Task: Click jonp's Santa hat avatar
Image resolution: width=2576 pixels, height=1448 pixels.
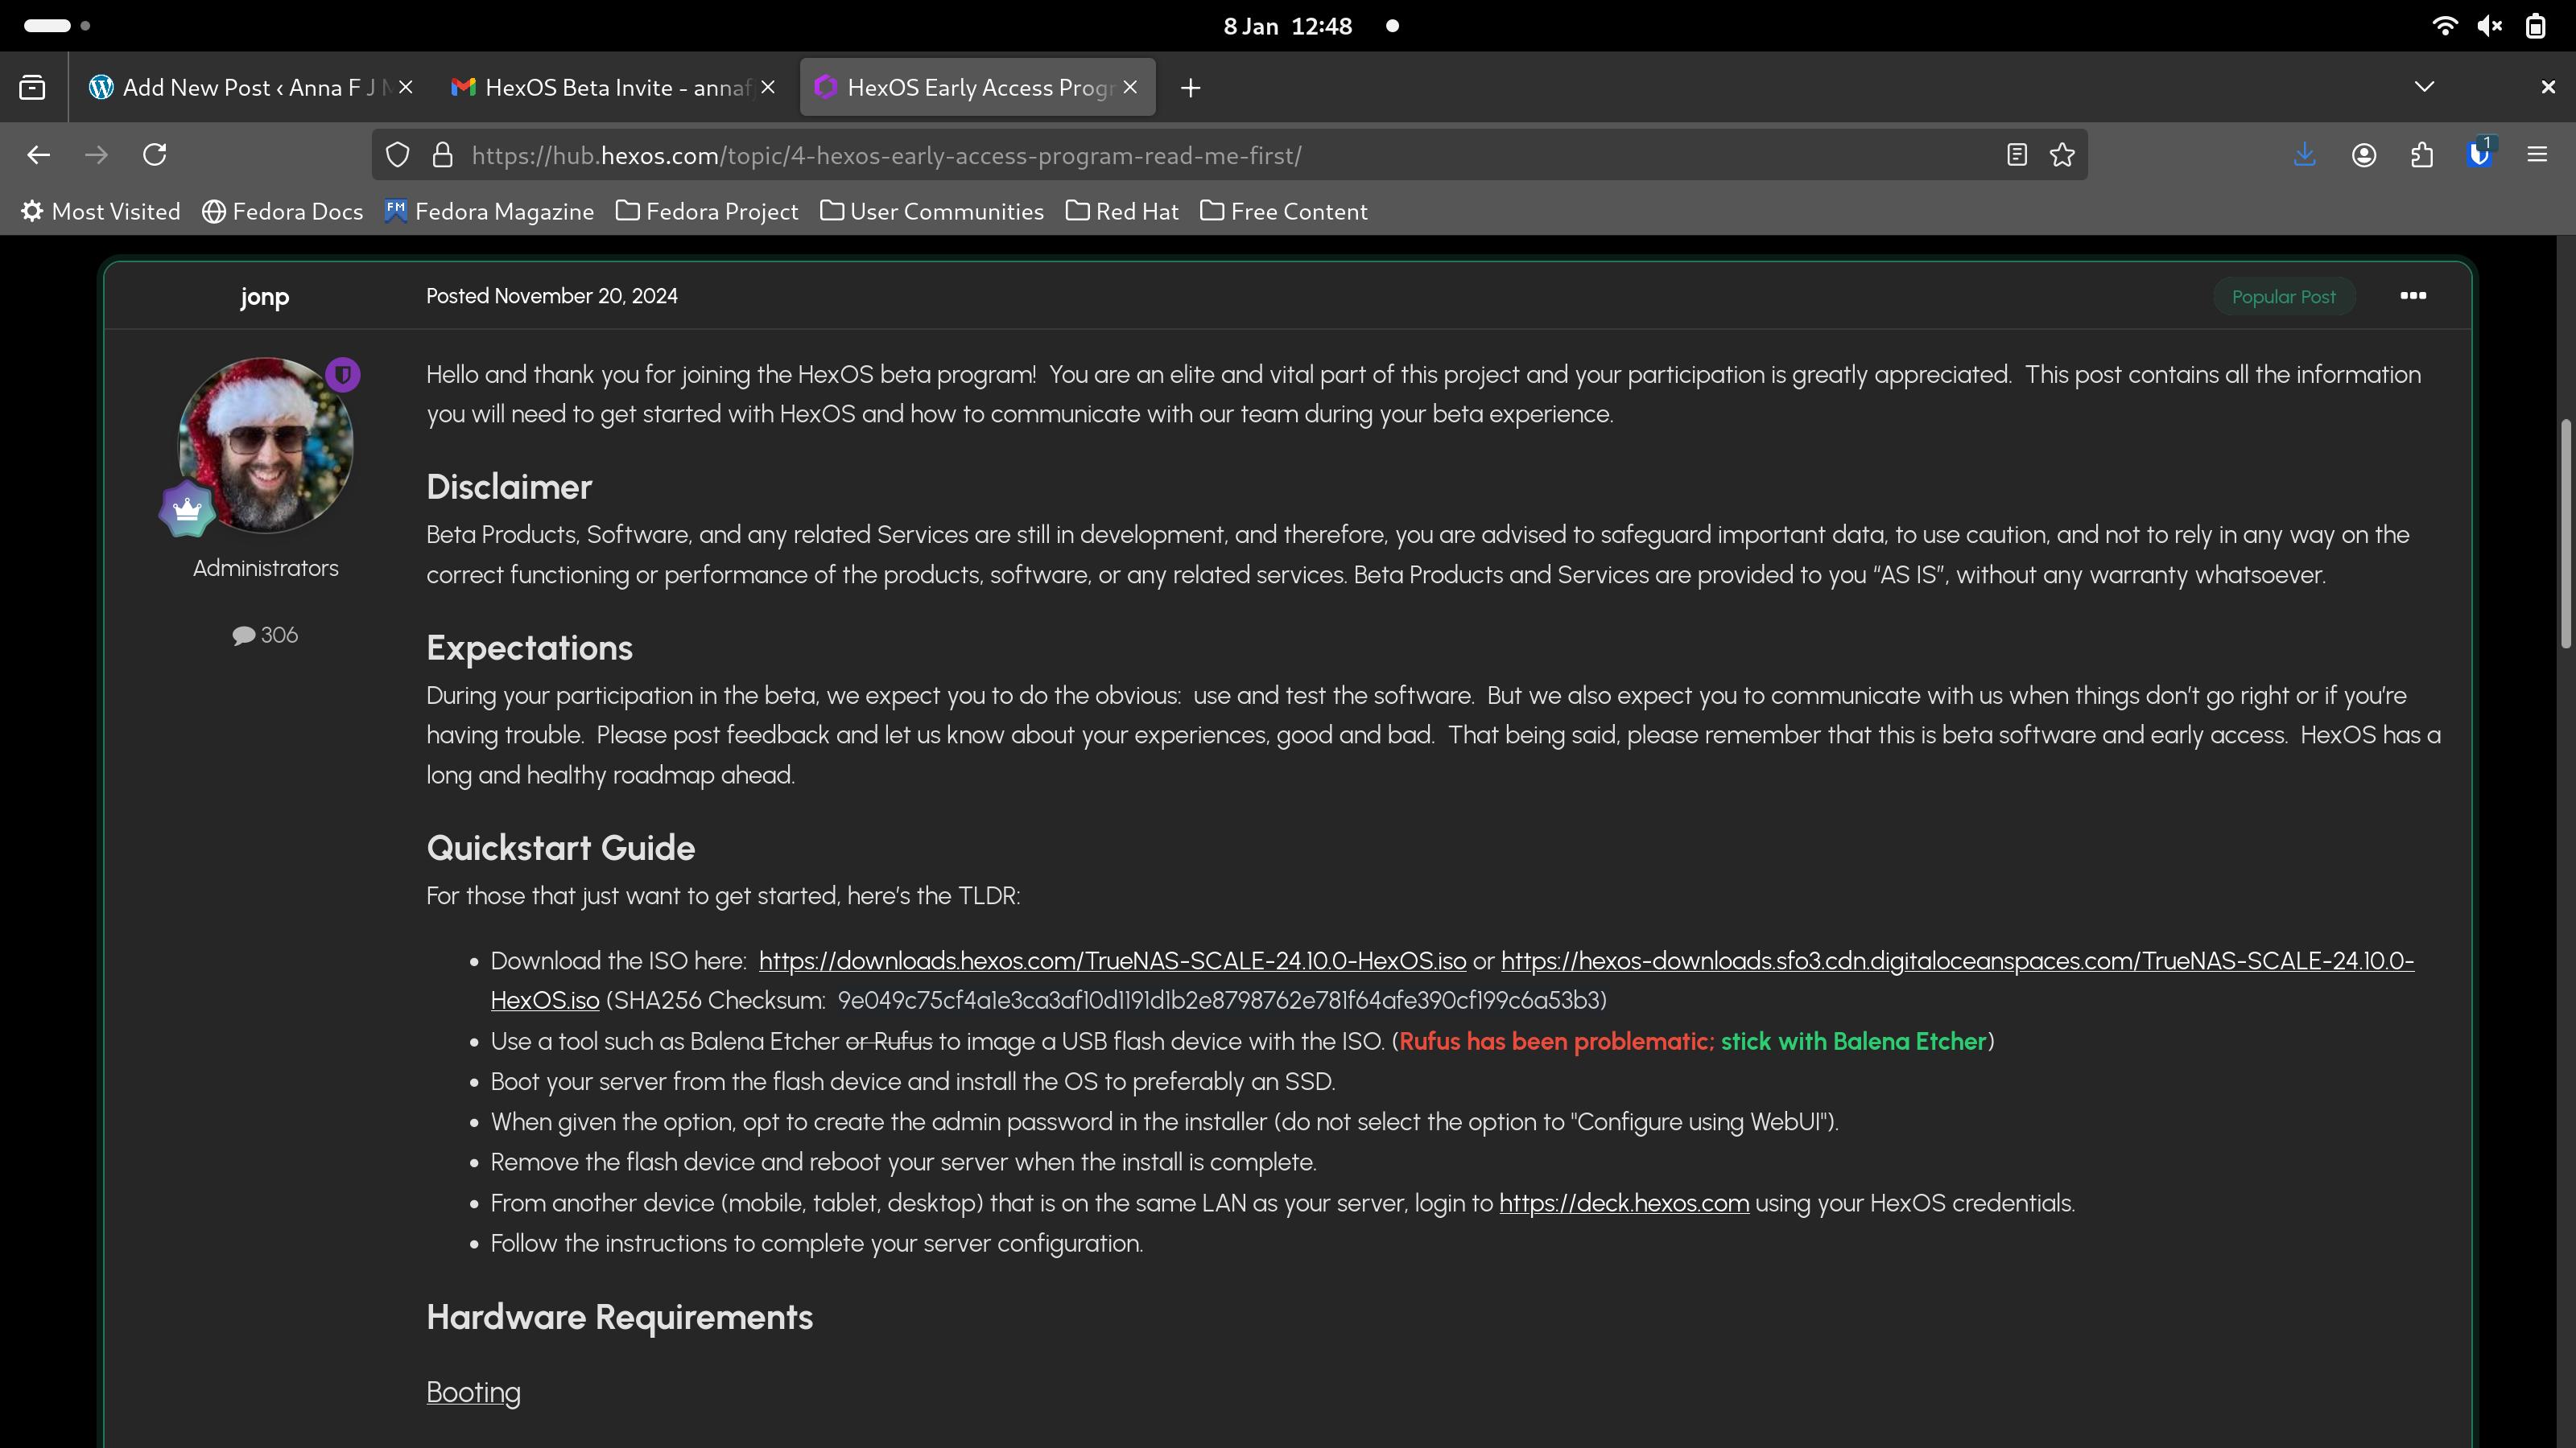Action: pos(265,446)
